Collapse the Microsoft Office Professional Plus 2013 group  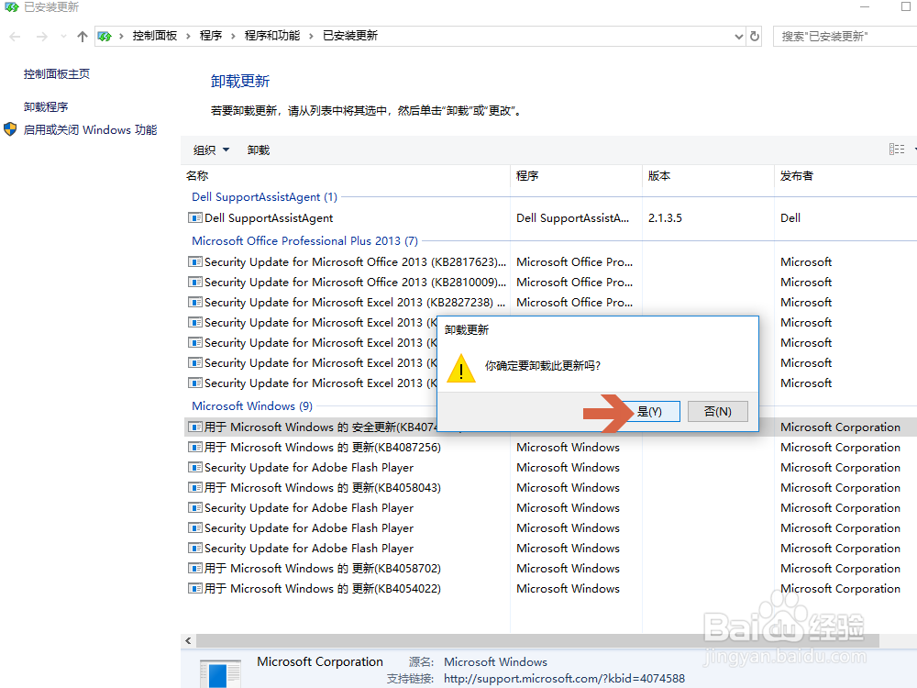[304, 241]
